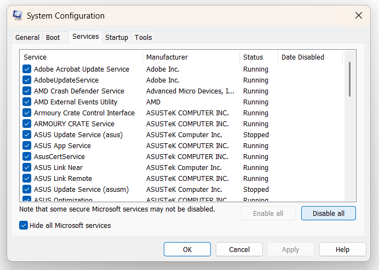
Task: Uncheck ASUS Update Service (asus) checkbox
Action: [27, 134]
